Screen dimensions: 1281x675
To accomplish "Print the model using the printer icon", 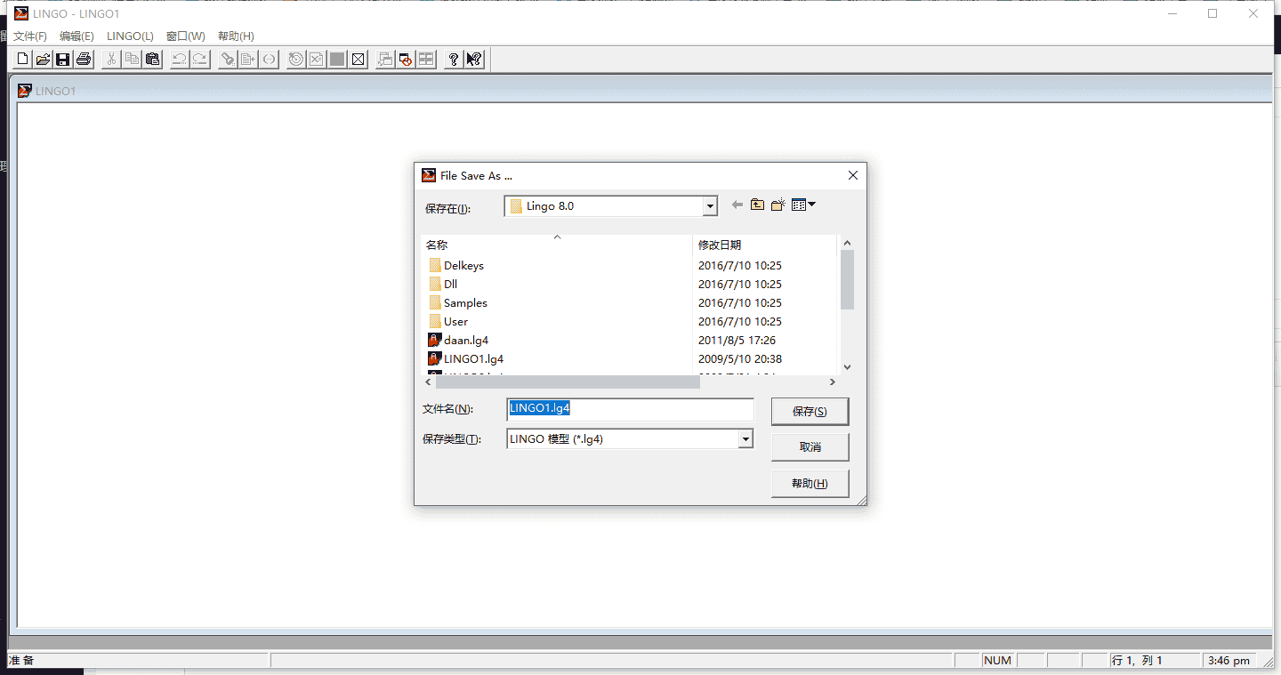I will pyautogui.click(x=84, y=60).
